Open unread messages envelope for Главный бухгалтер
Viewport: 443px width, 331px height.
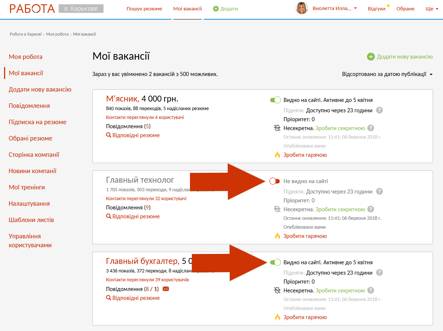(166, 289)
